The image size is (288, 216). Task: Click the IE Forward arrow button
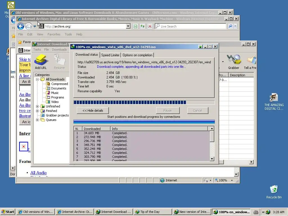click(28, 26)
